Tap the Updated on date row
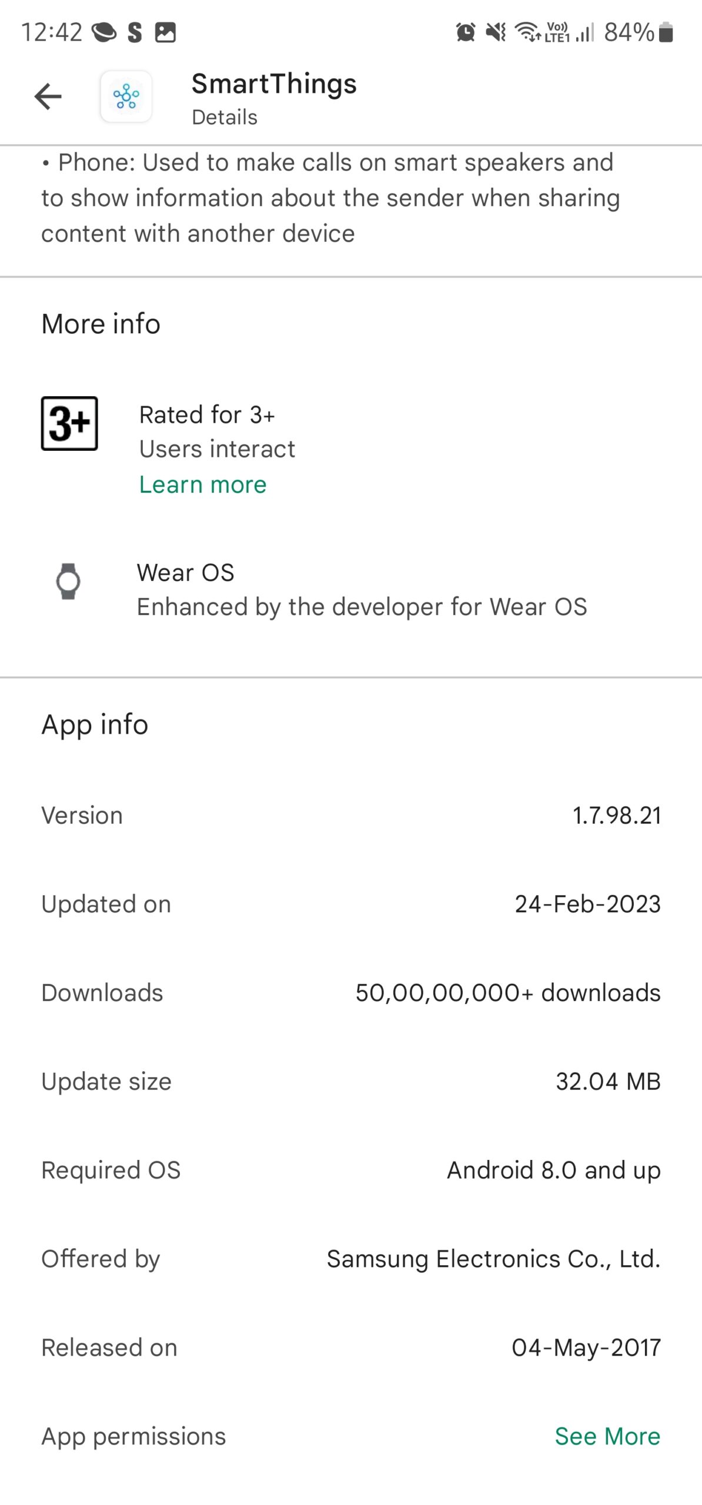The image size is (702, 1505). point(351,904)
